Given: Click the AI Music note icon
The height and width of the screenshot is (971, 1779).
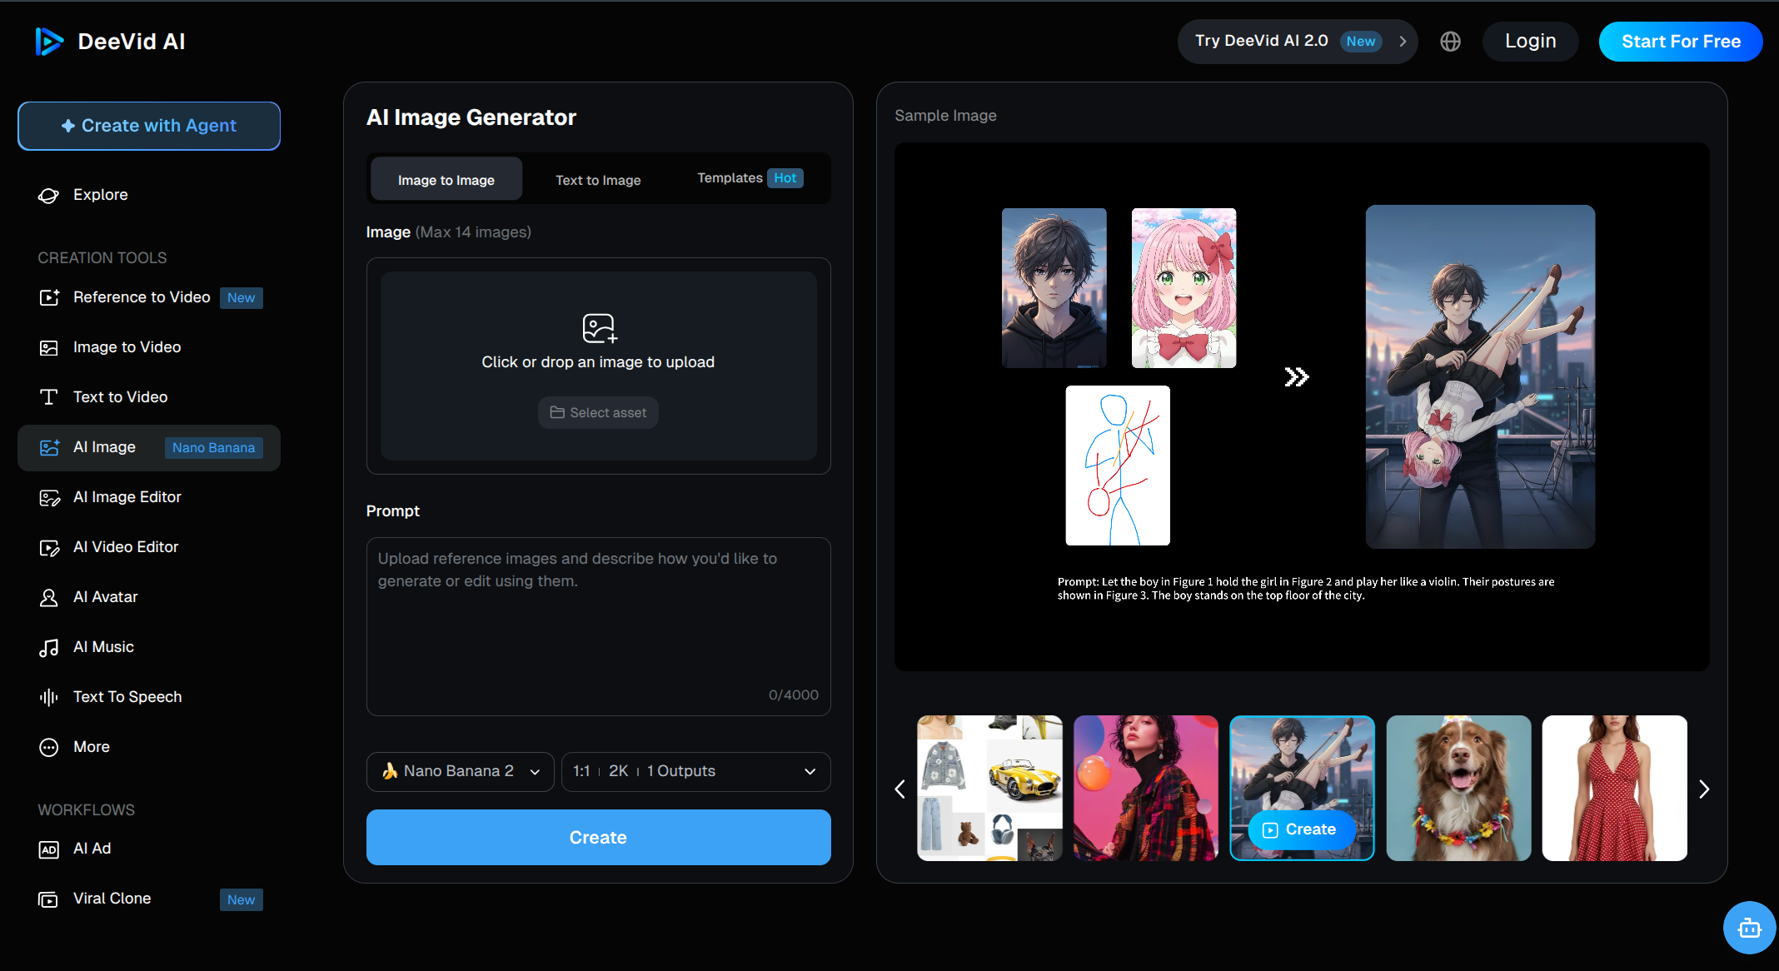Looking at the screenshot, I should click(49, 647).
